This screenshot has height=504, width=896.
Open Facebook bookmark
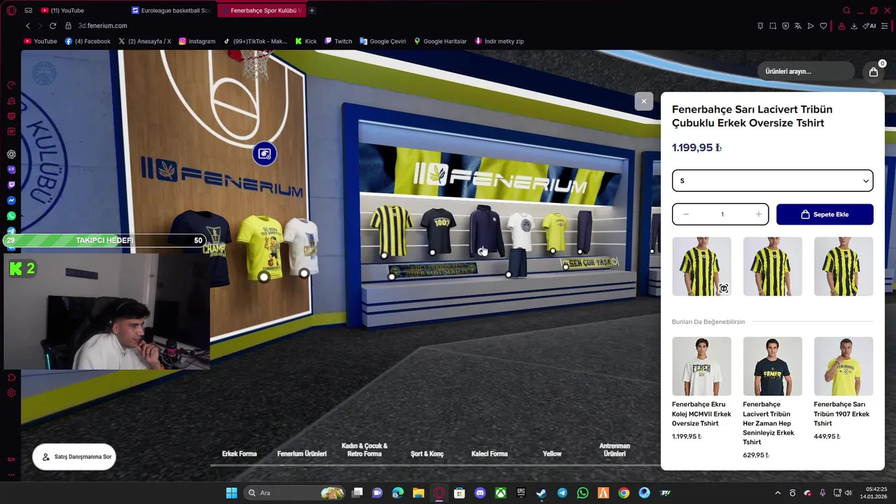tap(87, 41)
